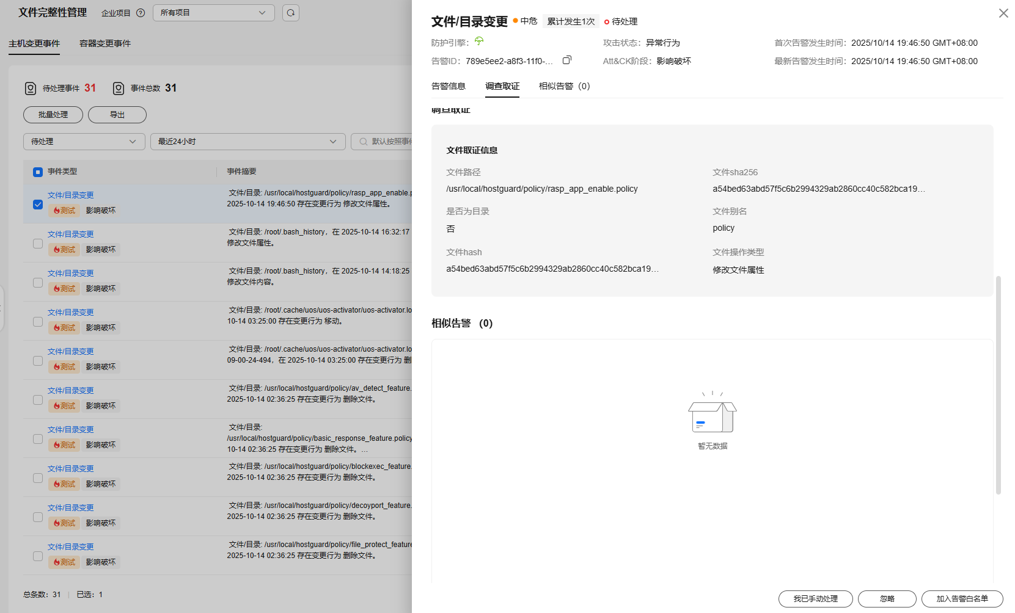Switch to the 容器变更事件 tab

click(x=105, y=43)
